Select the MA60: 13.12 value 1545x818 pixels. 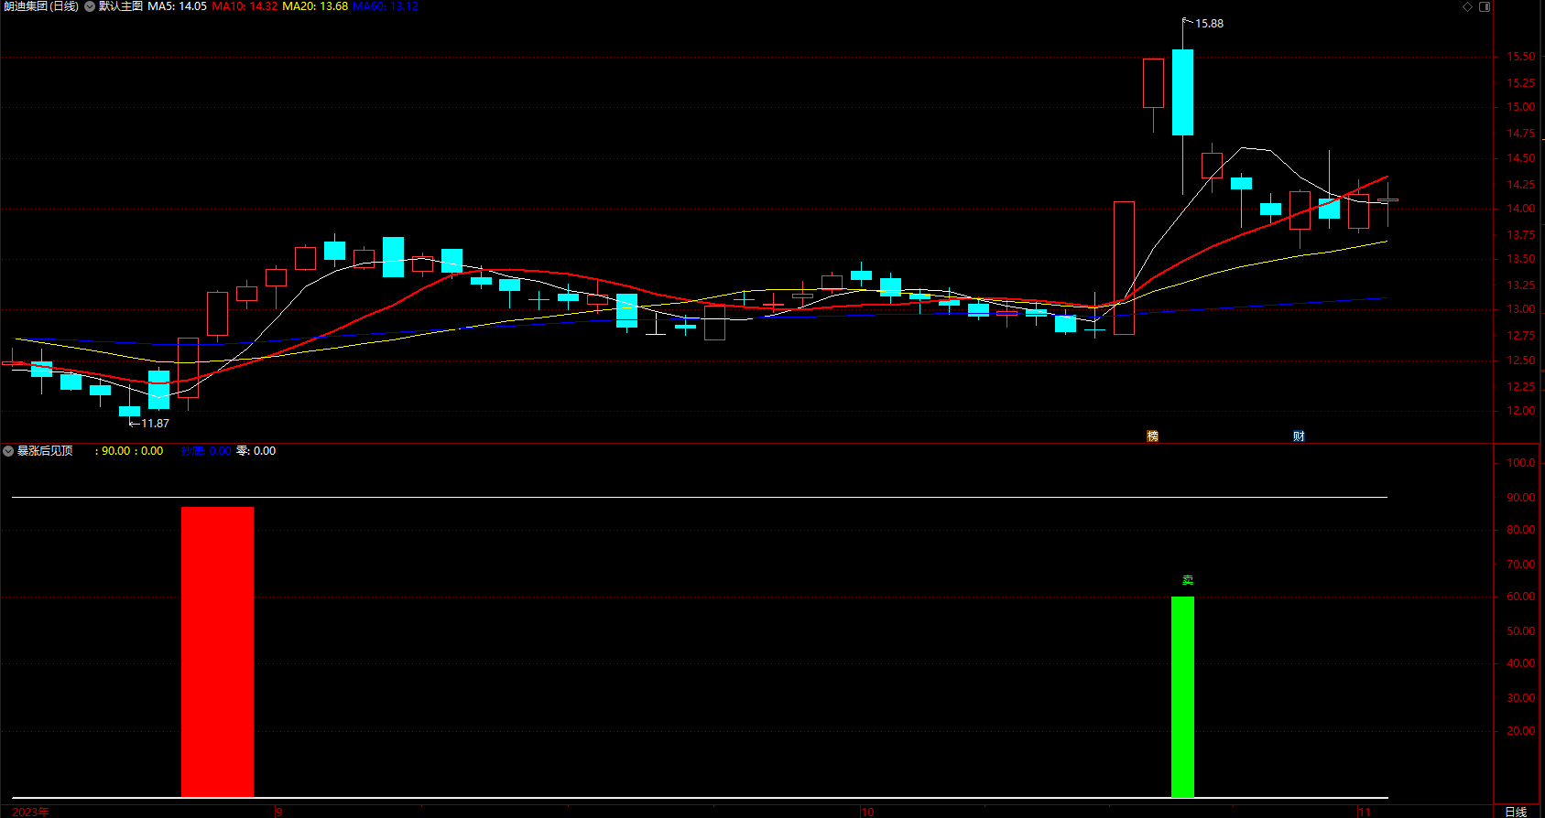point(386,6)
